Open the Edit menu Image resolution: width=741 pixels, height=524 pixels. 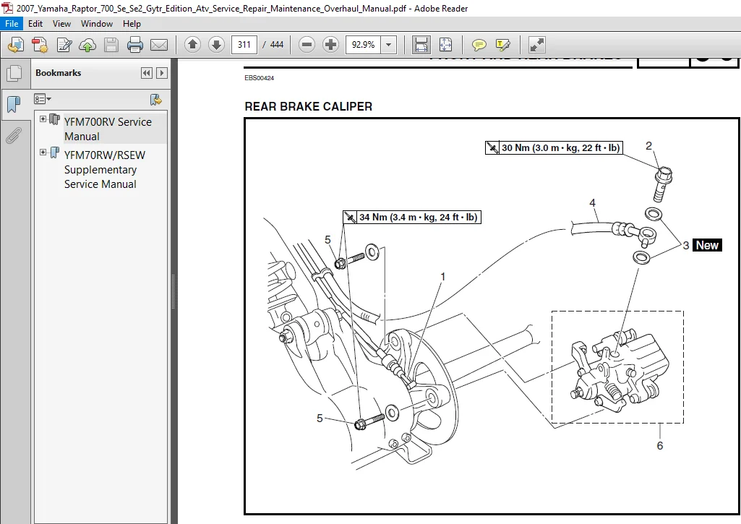[35, 24]
